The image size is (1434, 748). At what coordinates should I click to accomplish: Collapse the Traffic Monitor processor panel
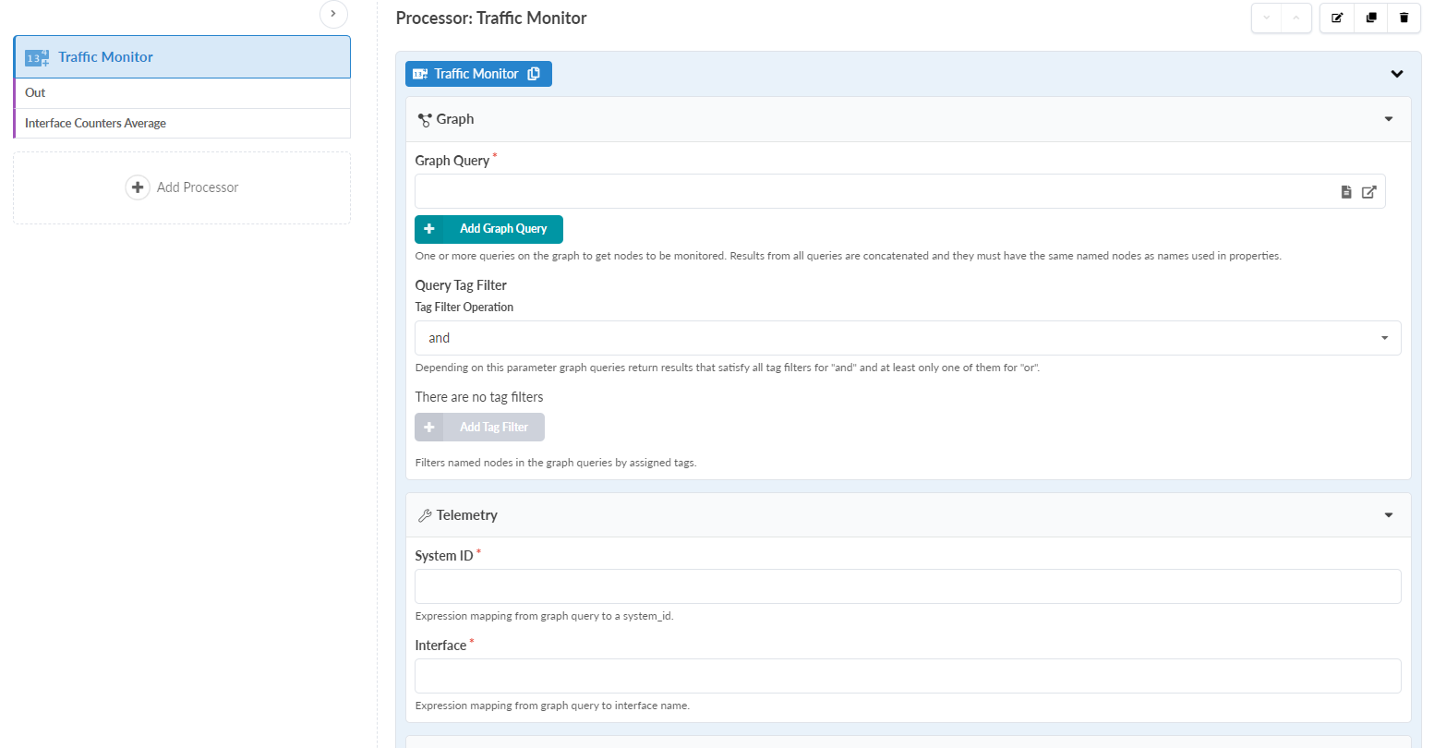1397,74
